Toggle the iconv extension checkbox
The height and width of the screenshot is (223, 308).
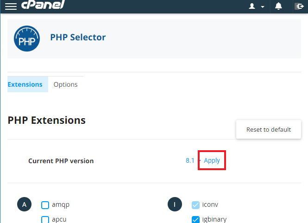pyautogui.click(x=195, y=204)
